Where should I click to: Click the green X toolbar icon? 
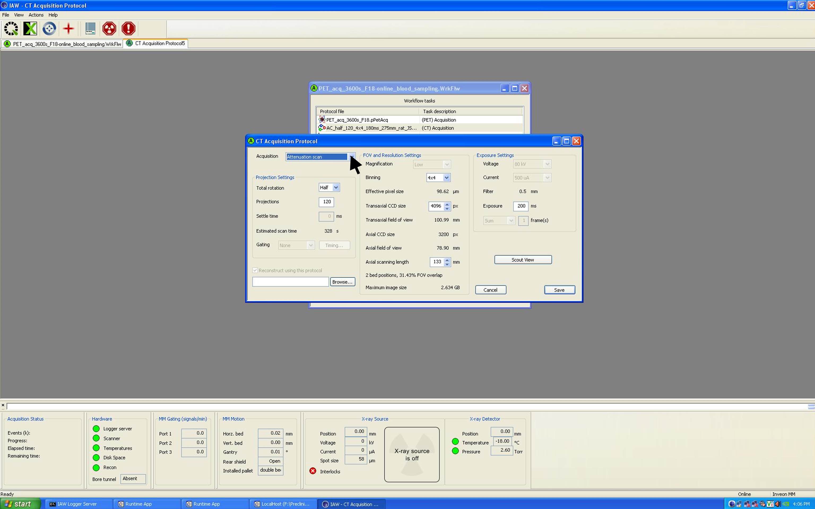point(30,29)
